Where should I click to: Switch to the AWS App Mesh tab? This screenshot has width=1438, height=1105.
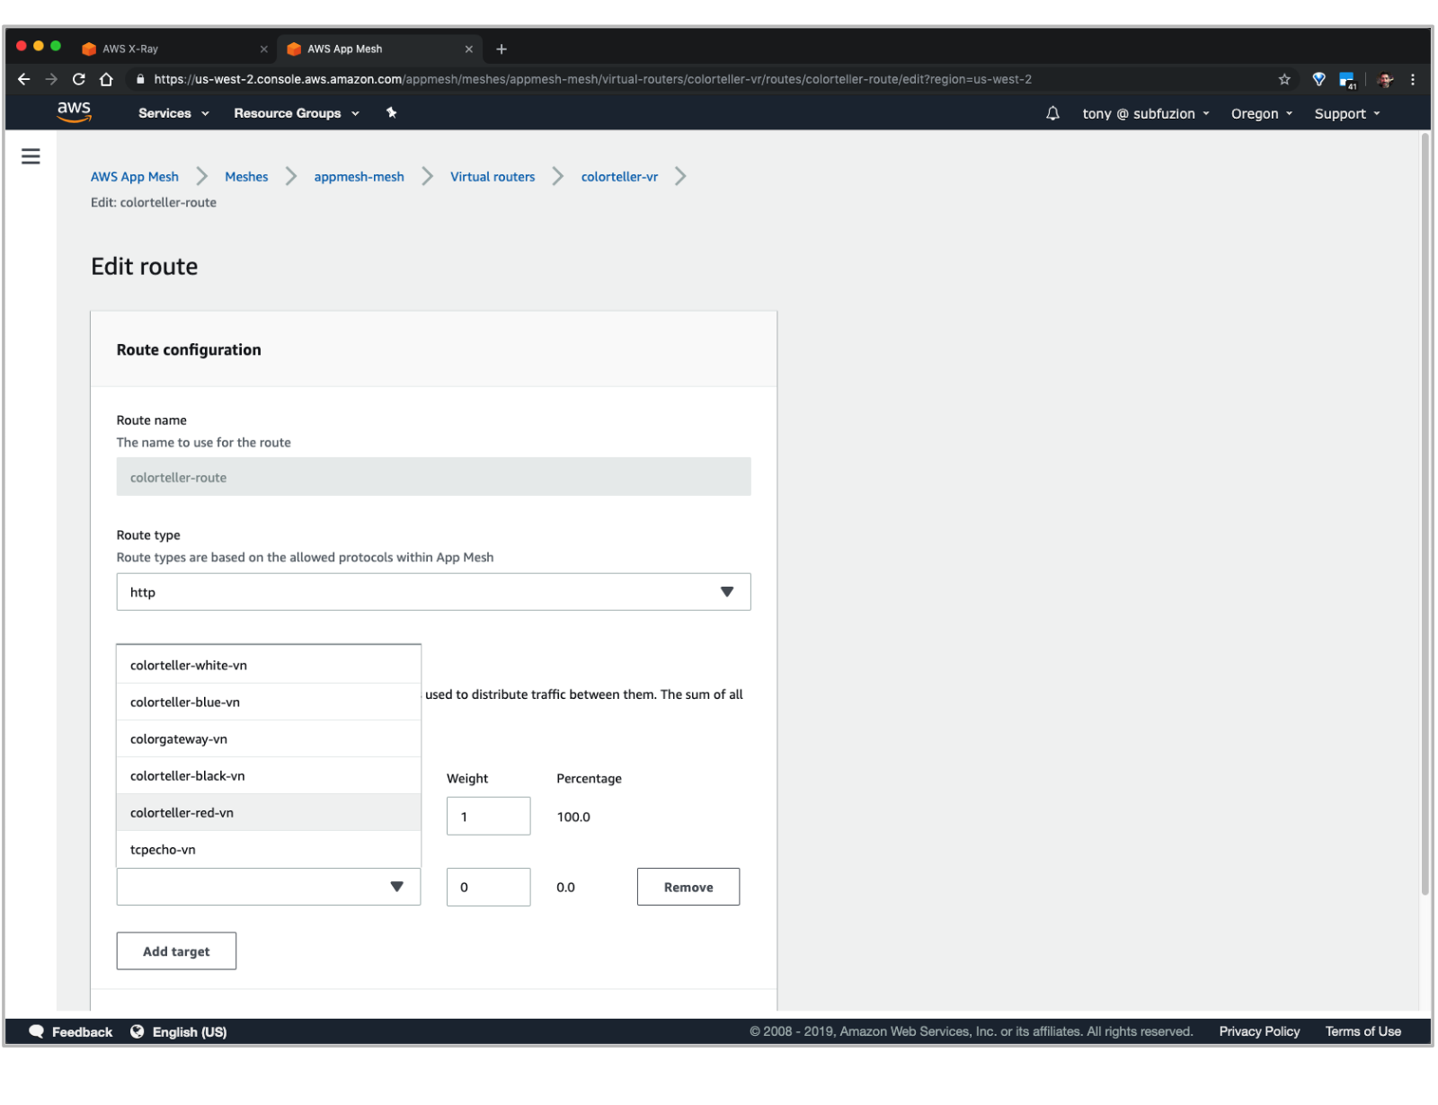coord(380,49)
